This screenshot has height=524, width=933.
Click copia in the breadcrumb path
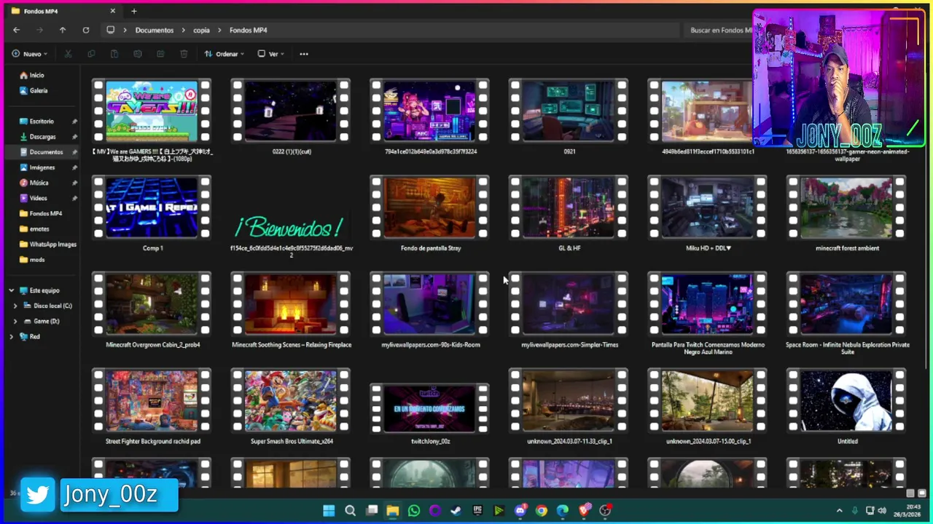point(201,31)
